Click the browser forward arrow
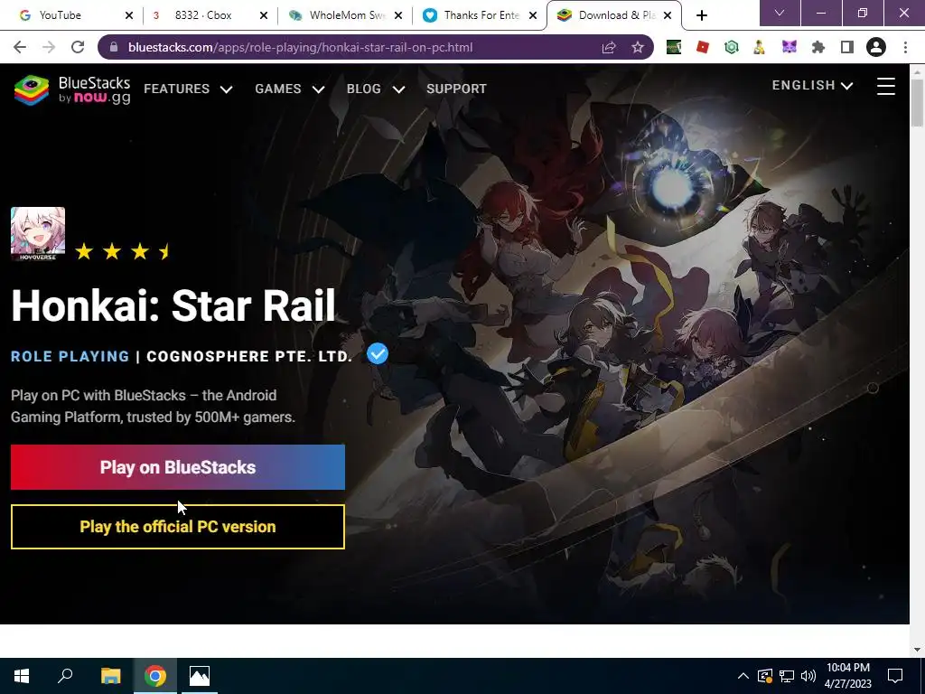 click(49, 47)
